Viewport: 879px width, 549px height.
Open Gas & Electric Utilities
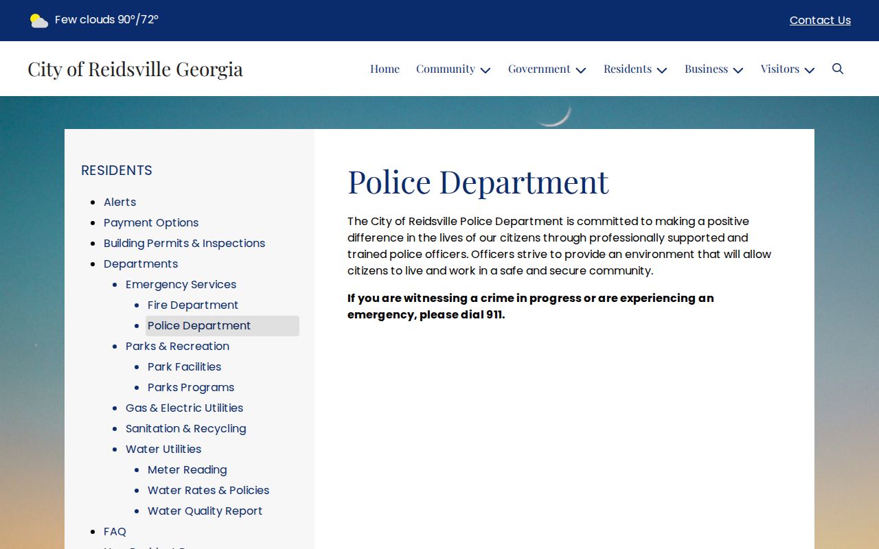pos(185,408)
